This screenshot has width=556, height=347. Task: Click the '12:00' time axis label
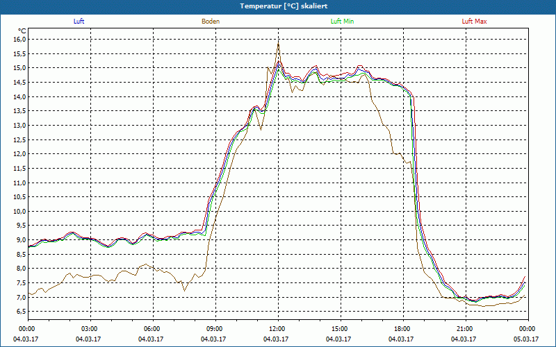[x=277, y=329]
